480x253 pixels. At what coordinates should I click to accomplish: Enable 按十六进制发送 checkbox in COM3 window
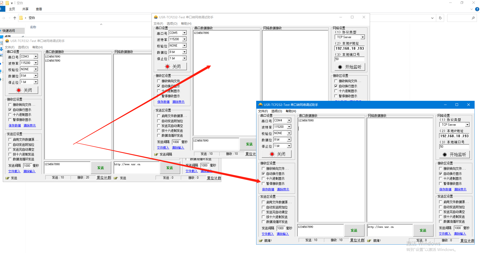[x=10, y=154]
